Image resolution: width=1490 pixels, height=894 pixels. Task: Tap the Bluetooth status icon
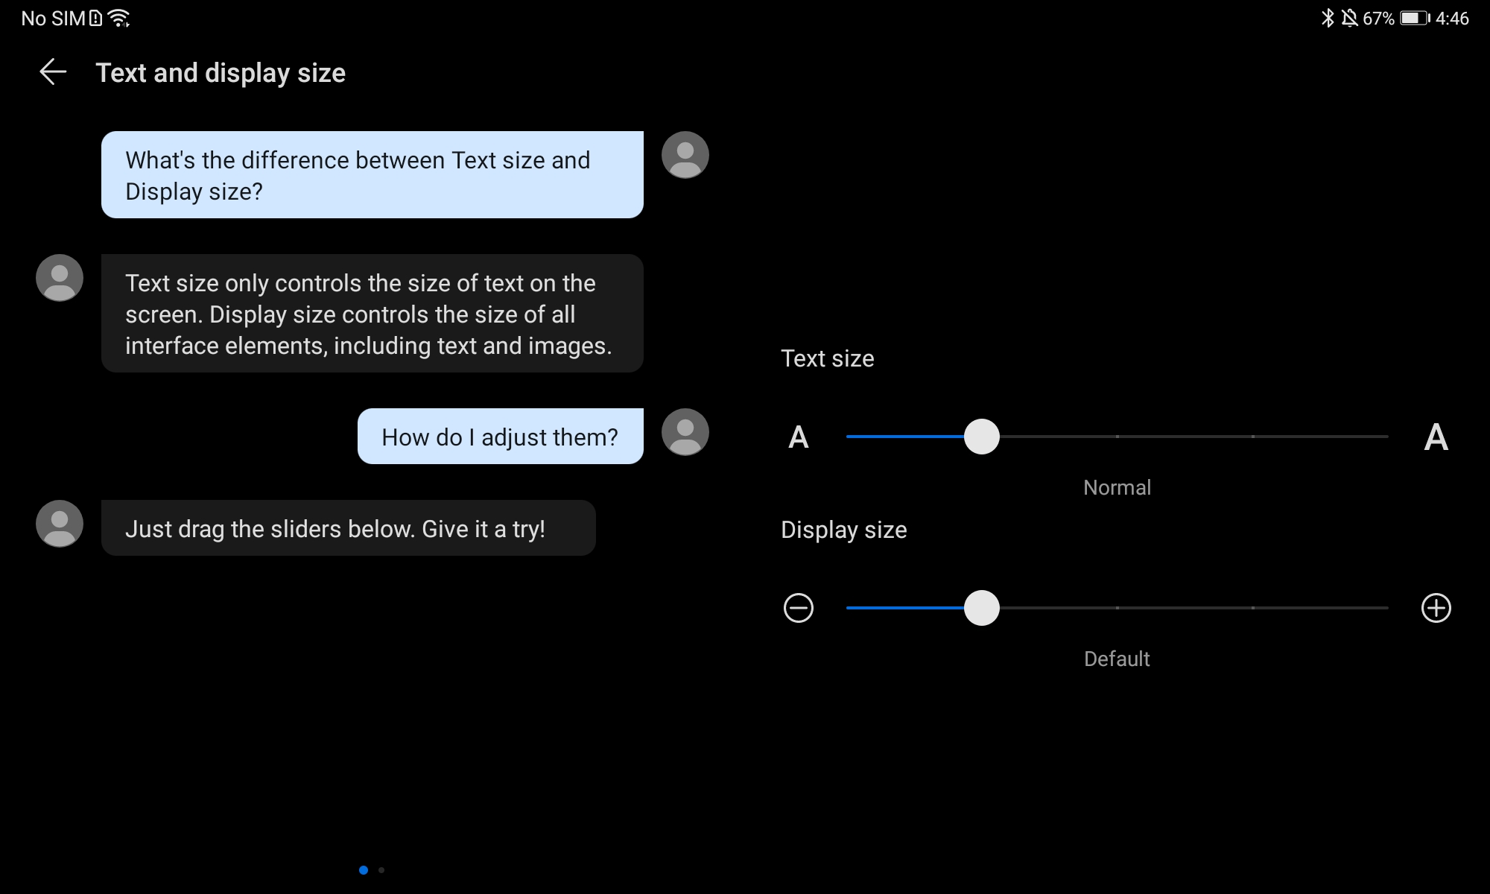coord(1327,18)
